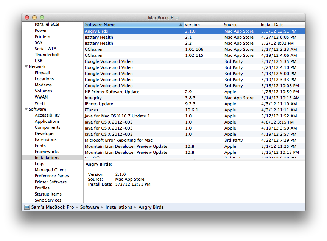Select Managed Client in the sidebar
The height and width of the screenshot is (241, 327).
click(50, 170)
